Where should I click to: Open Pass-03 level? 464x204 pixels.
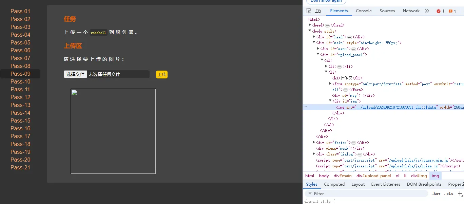pos(20,27)
